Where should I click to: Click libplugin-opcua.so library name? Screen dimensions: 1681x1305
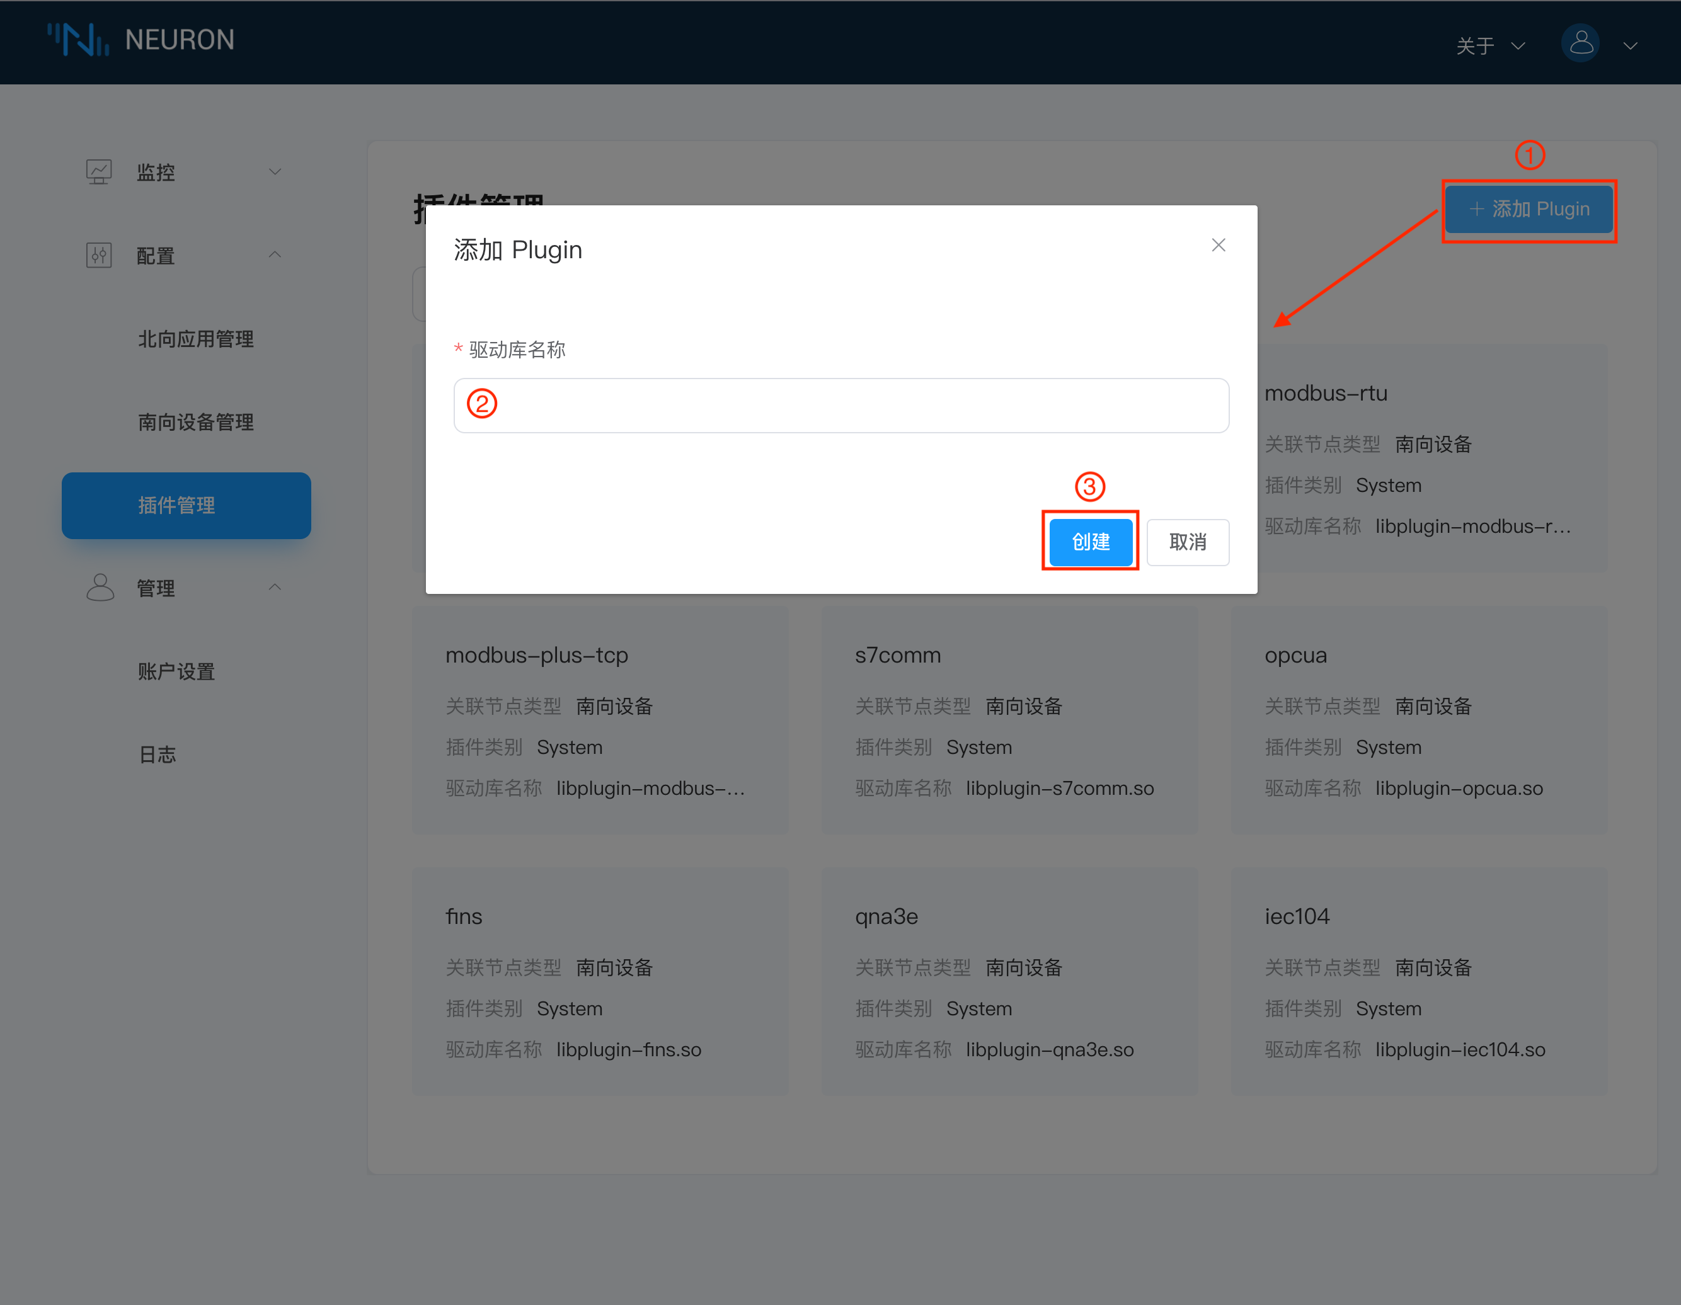coord(1459,788)
